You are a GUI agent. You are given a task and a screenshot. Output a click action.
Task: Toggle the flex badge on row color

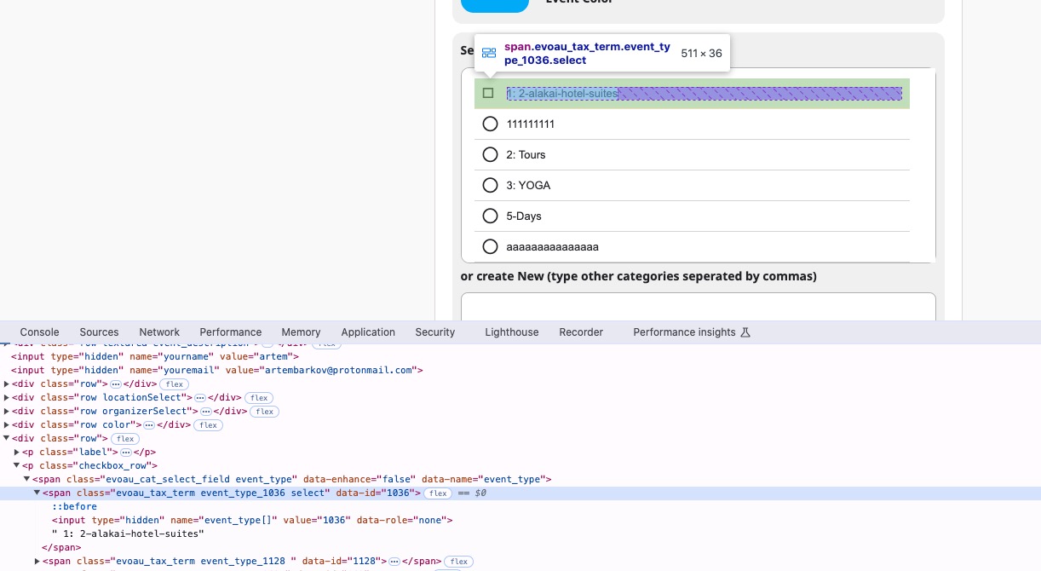208,425
